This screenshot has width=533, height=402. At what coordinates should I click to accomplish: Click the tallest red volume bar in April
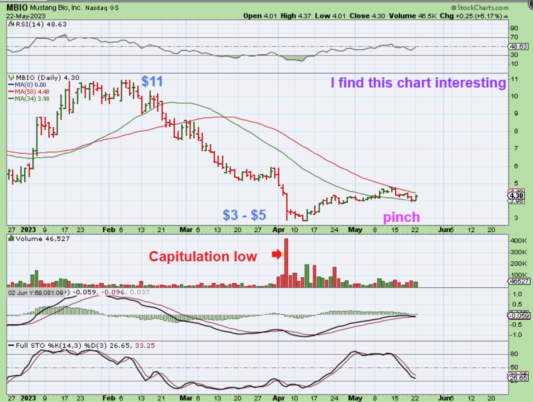(x=286, y=263)
